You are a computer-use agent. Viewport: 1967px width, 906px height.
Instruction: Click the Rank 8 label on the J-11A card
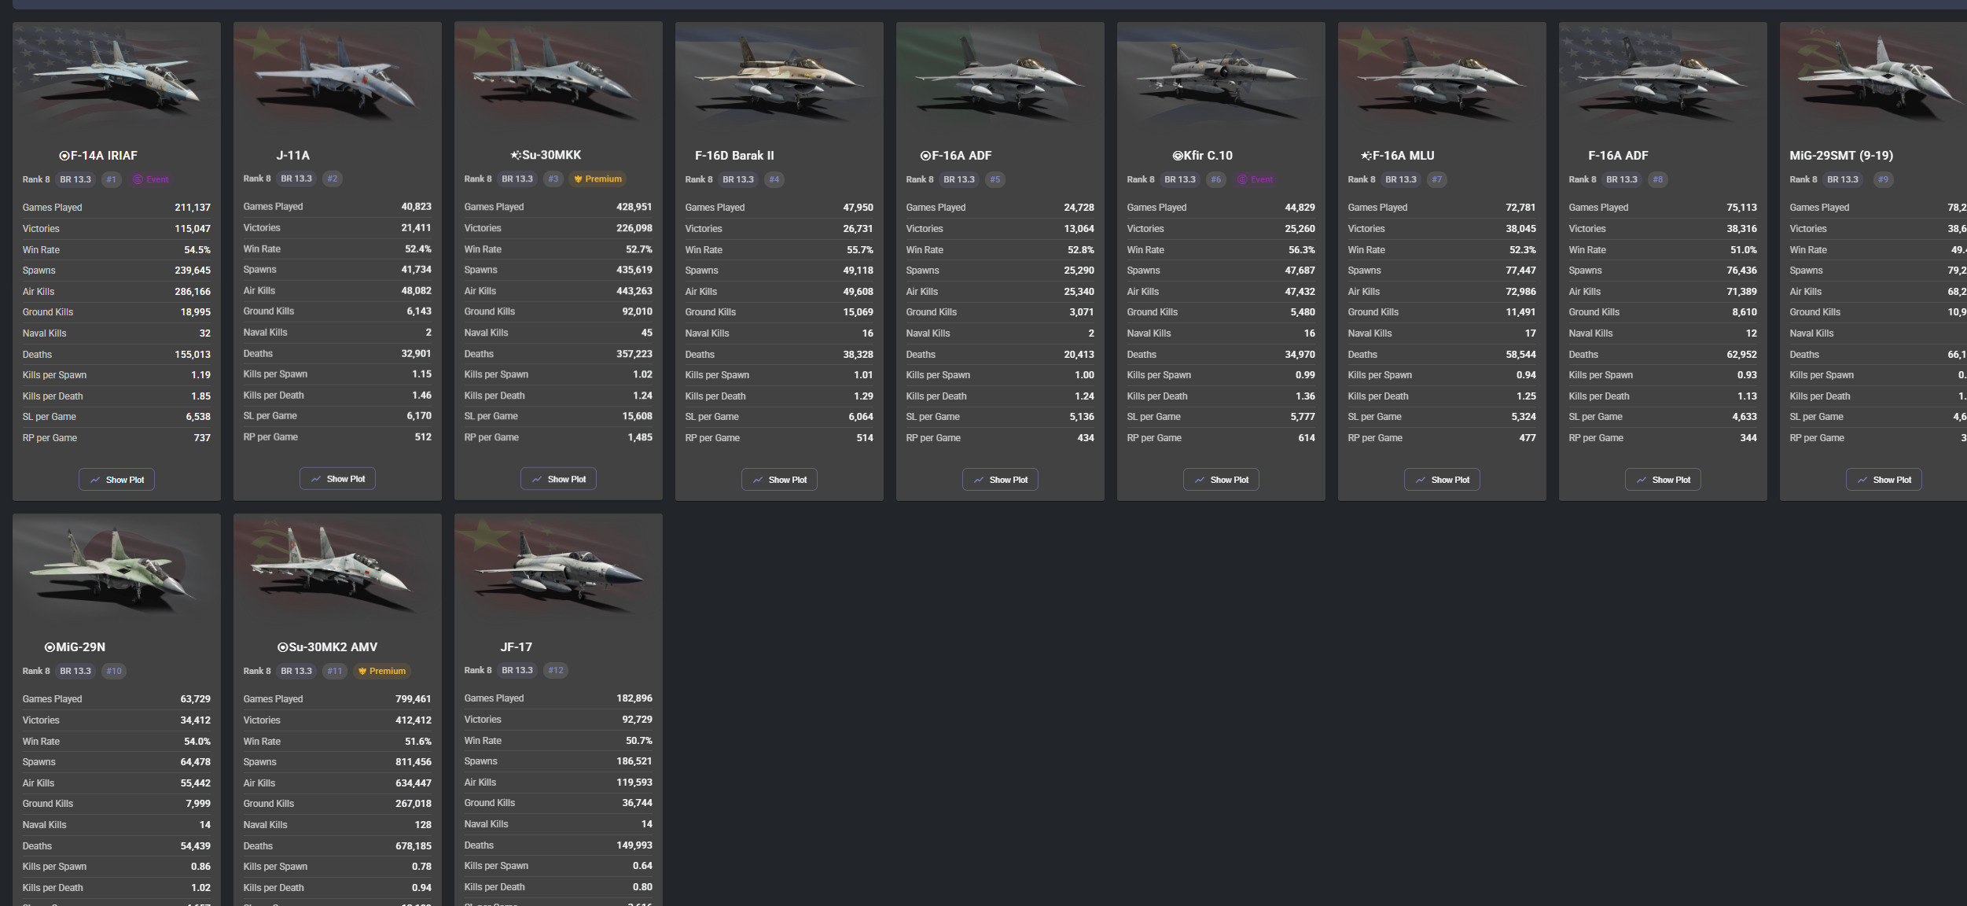(x=257, y=179)
